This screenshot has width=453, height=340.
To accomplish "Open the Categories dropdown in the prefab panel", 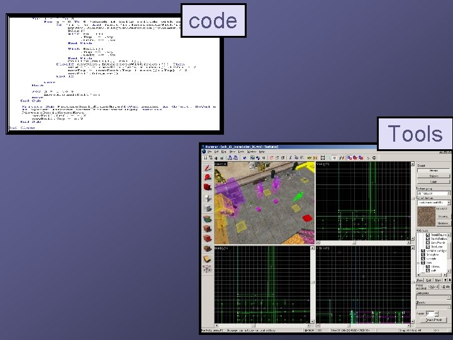I will [433, 297].
